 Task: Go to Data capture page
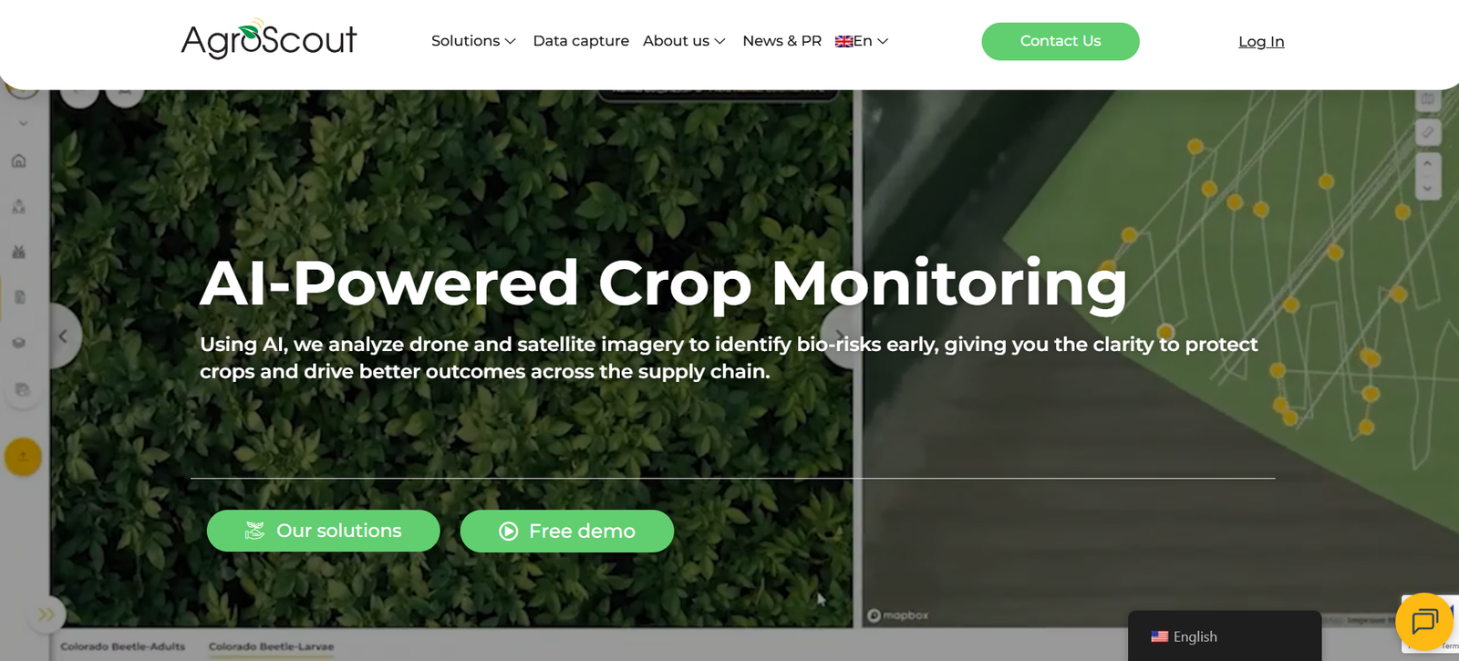(581, 41)
